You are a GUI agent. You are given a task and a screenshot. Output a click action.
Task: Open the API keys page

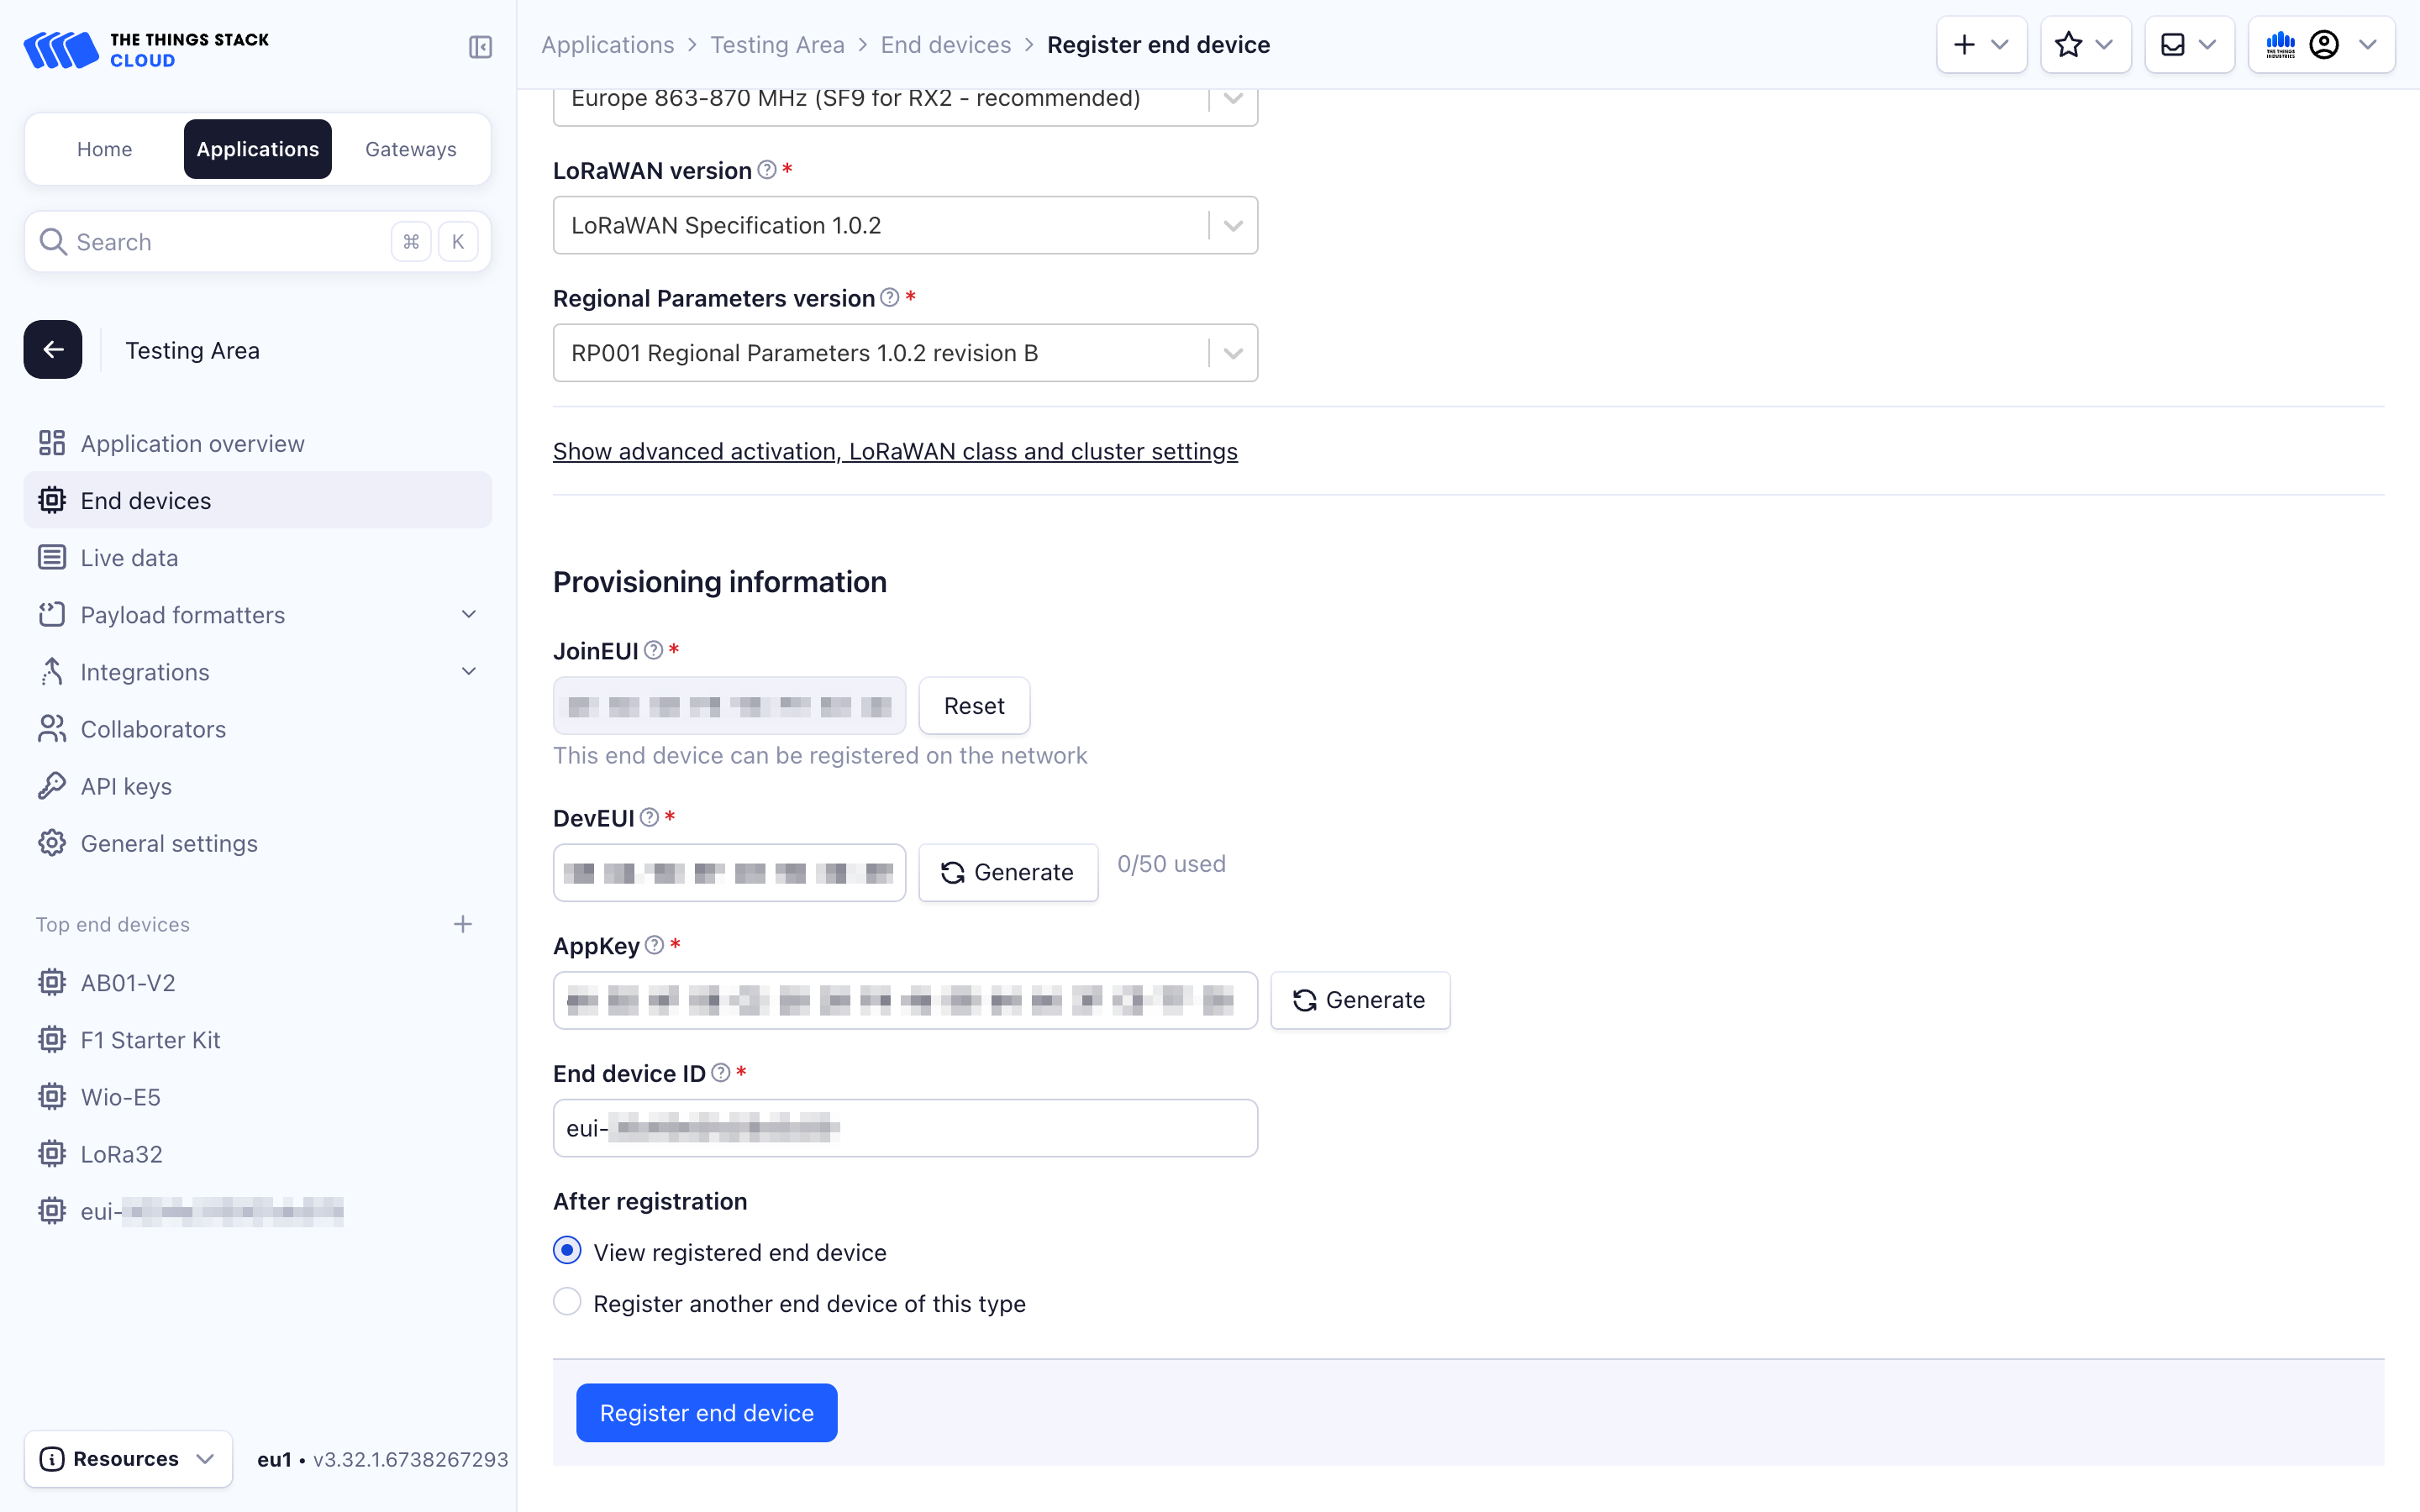coord(126,786)
